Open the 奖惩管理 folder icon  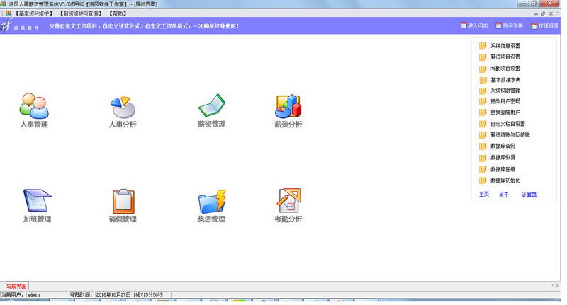(212, 202)
